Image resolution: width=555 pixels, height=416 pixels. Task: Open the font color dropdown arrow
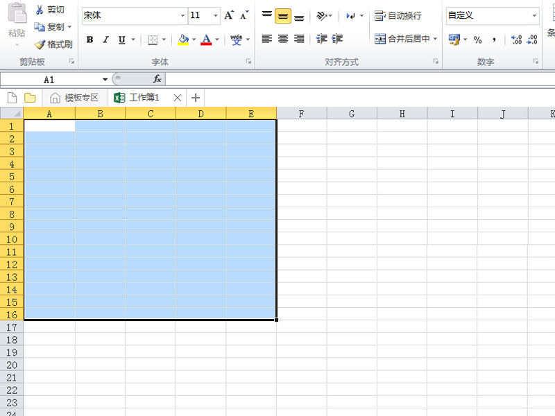pos(217,40)
